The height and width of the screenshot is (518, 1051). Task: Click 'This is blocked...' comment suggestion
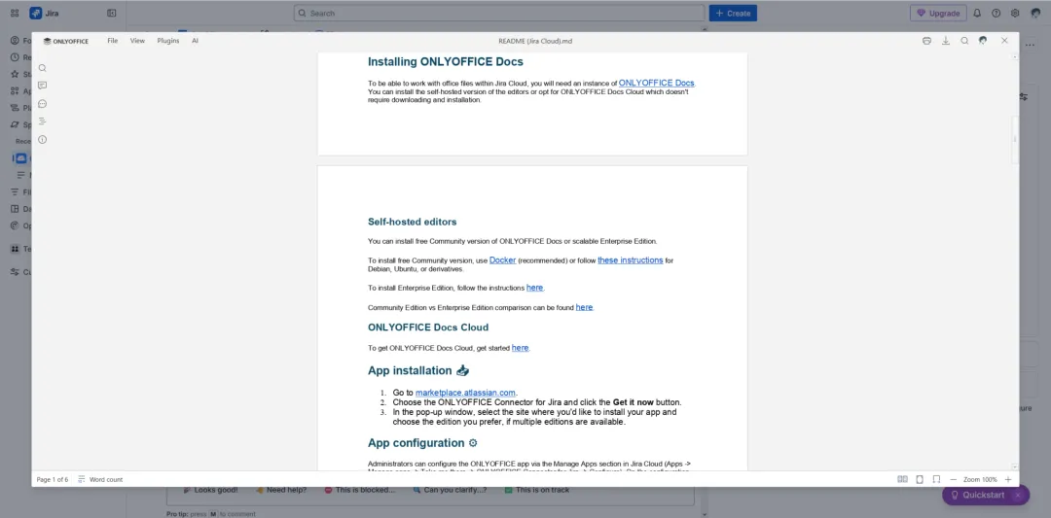tap(359, 490)
